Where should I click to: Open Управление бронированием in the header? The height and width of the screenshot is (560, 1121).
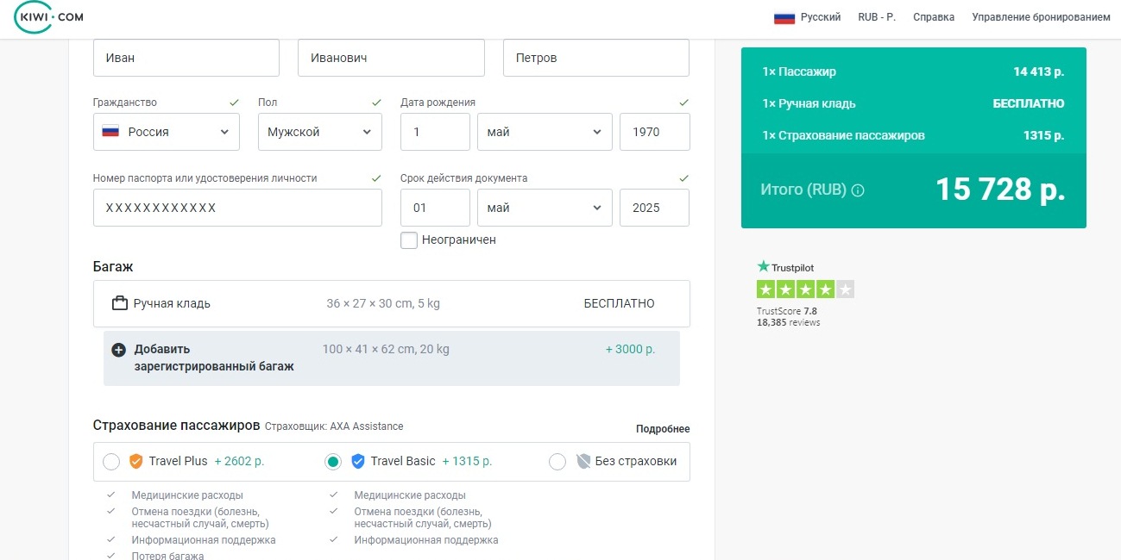(1041, 17)
